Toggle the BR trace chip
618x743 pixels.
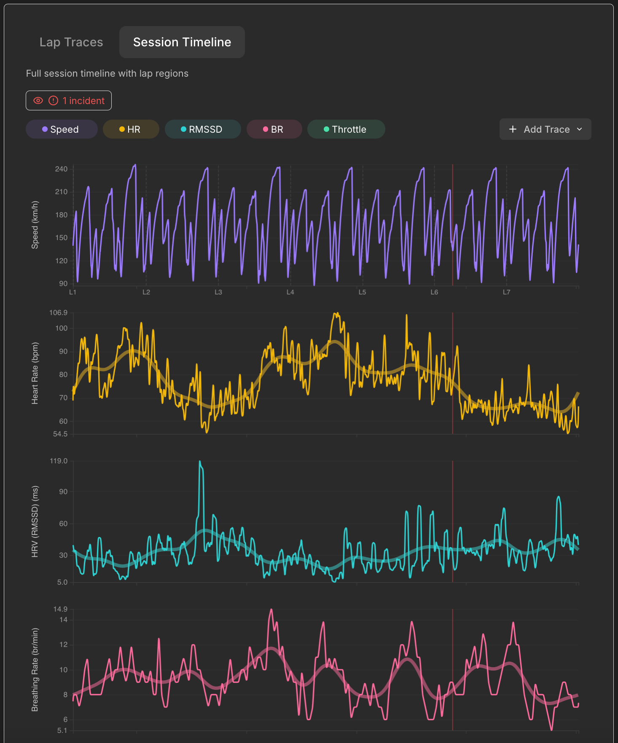(274, 129)
